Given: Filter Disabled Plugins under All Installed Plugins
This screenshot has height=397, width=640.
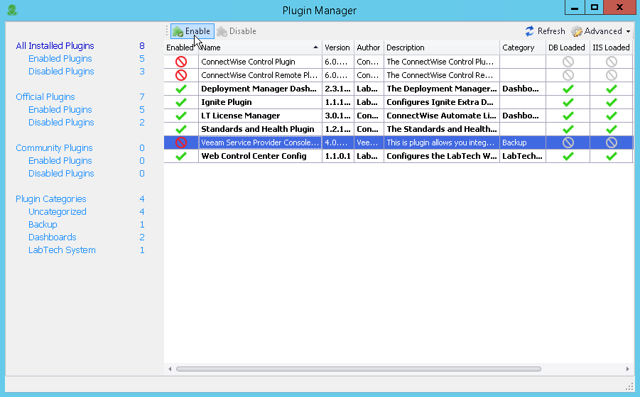Looking at the screenshot, I should (x=61, y=72).
